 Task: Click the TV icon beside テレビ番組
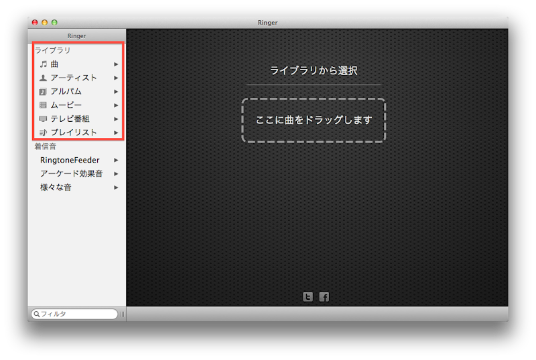[x=43, y=119]
